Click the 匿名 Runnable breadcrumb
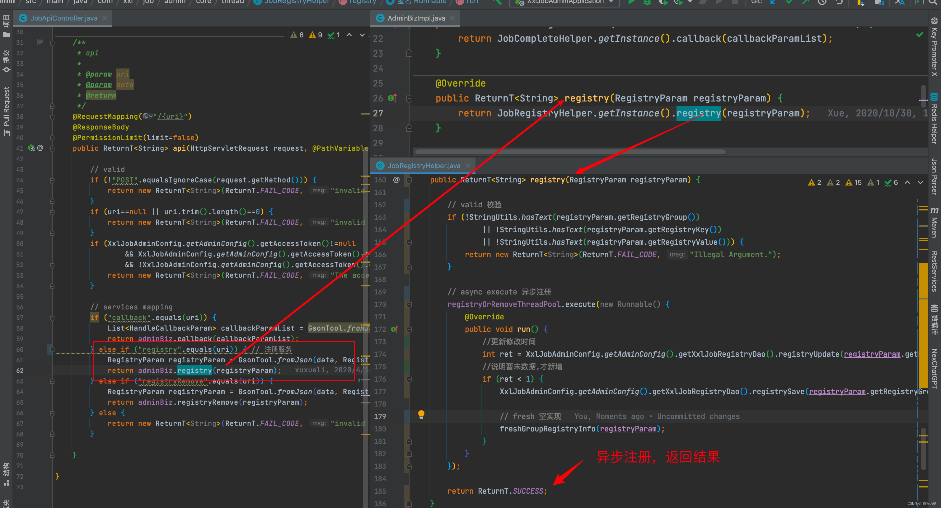The image size is (941, 508). point(416,2)
